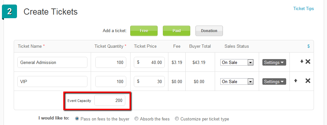The image size is (327, 125).
Task: Open VIP sales status dropdown
Action: 237,81
